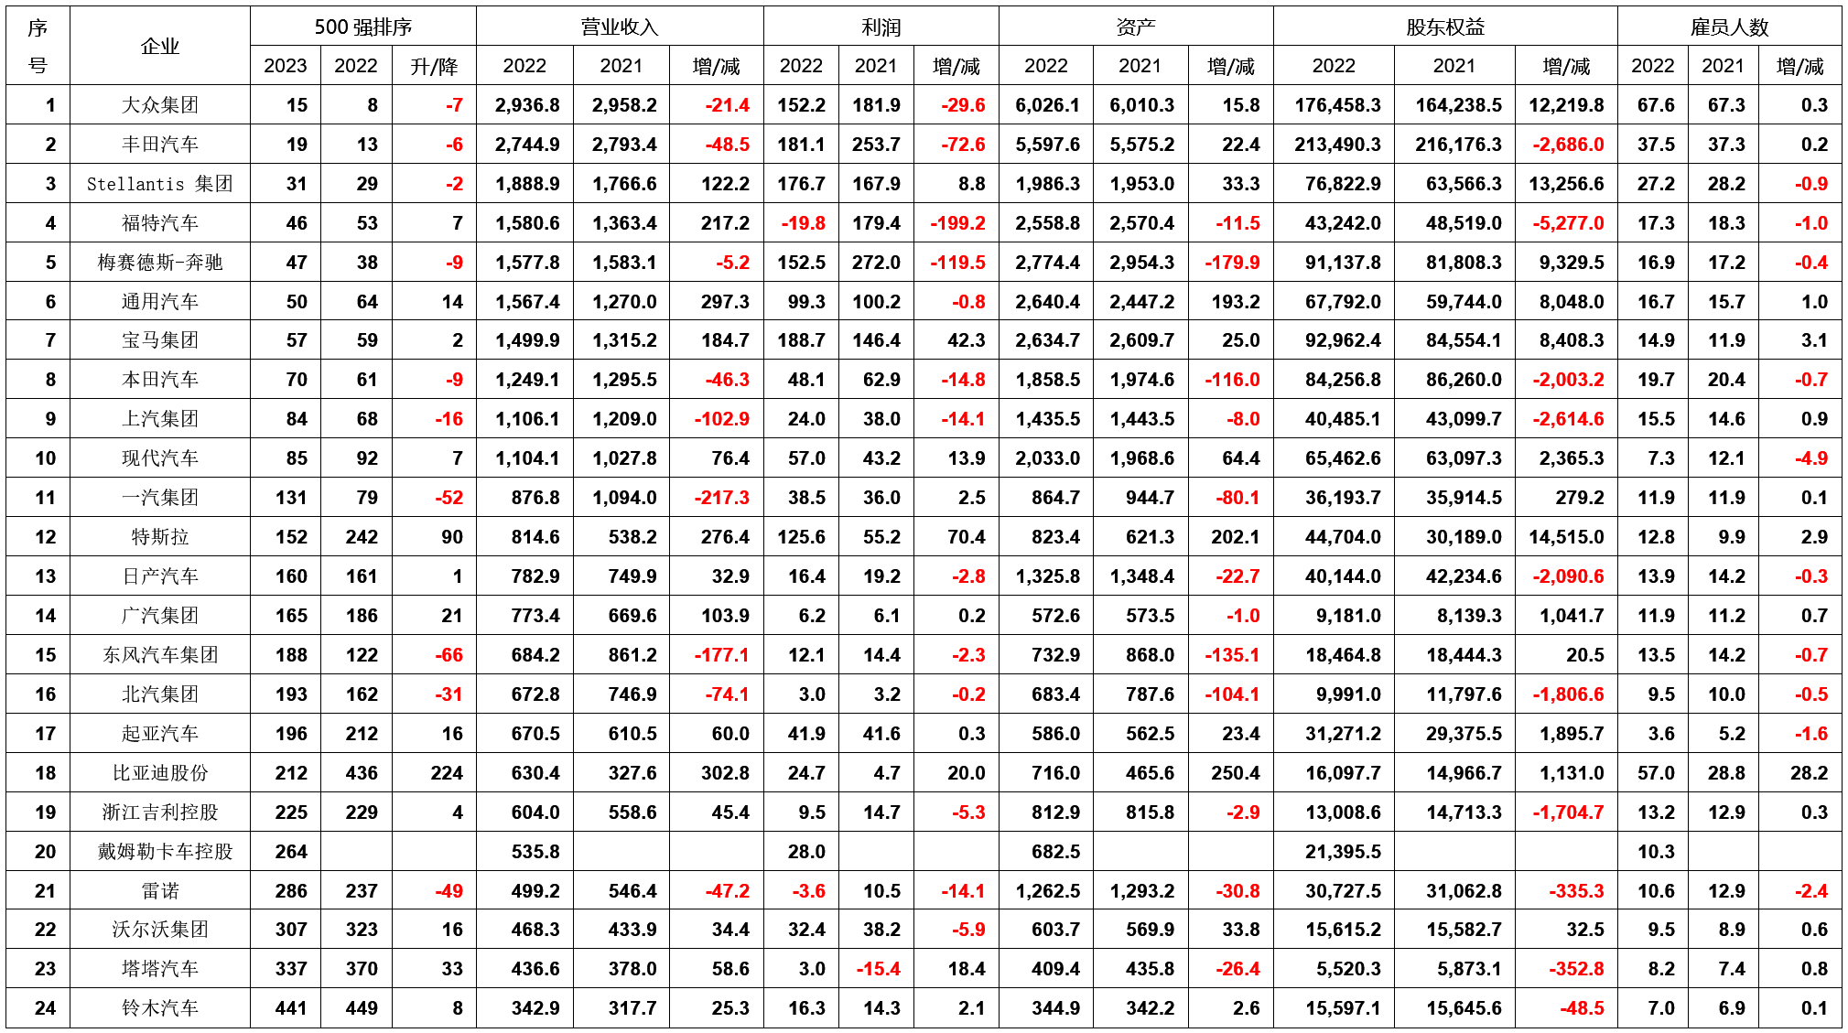The width and height of the screenshot is (1848, 1033).
Task: Click the 一汽集团 cell
Action: [160, 498]
